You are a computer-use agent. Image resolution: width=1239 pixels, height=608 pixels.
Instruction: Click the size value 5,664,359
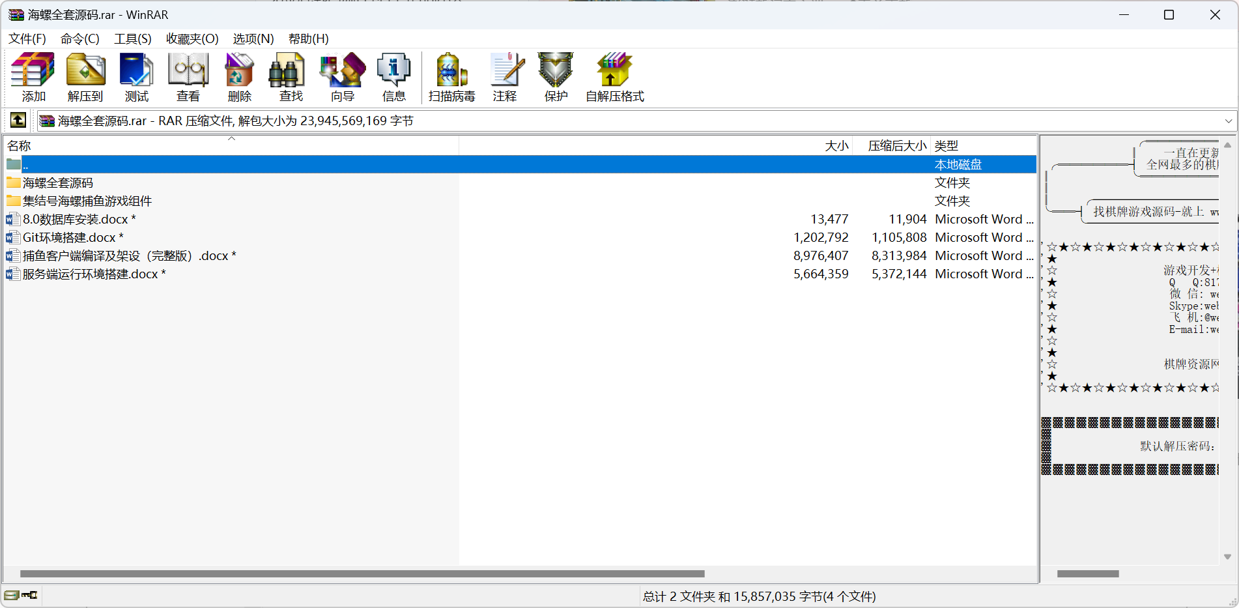pyautogui.click(x=821, y=274)
